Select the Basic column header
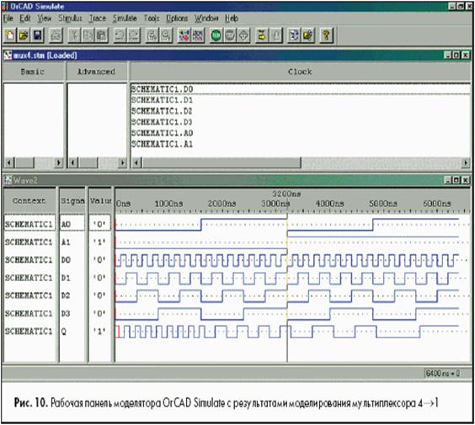The height and width of the screenshot is (425, 475). (x=33, y=72)
